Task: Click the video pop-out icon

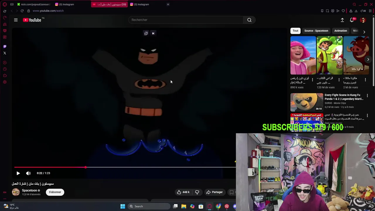Action: pyautogui.click(x=146, y=33)
